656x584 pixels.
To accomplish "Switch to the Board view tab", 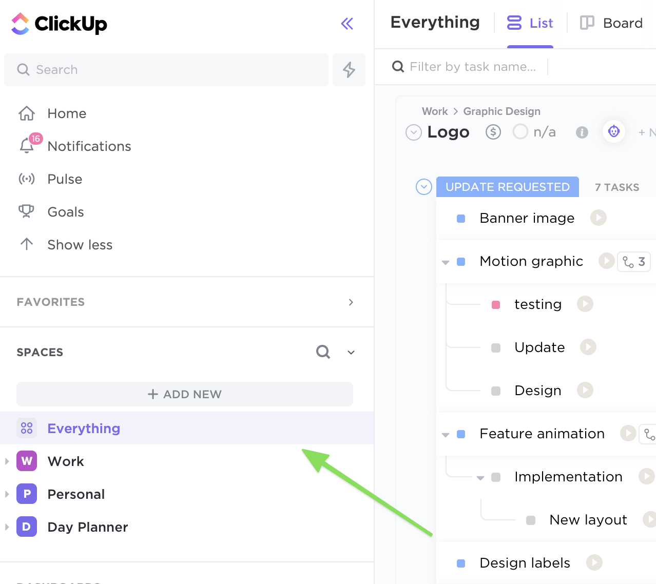I will coord(611,23).
